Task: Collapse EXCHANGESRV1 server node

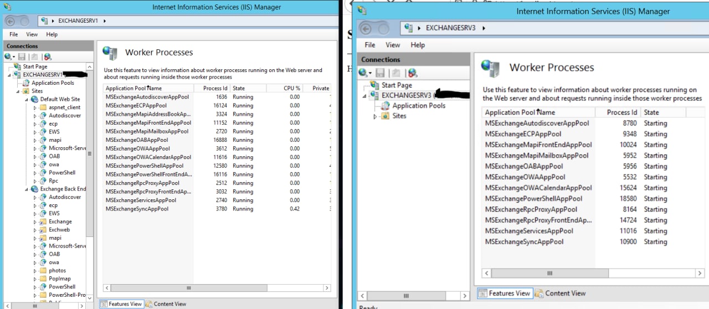Action: [9, 75]
